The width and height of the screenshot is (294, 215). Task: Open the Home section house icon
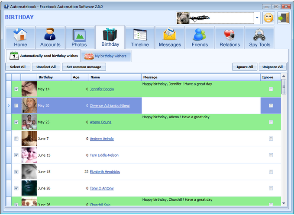coord(20,35)
